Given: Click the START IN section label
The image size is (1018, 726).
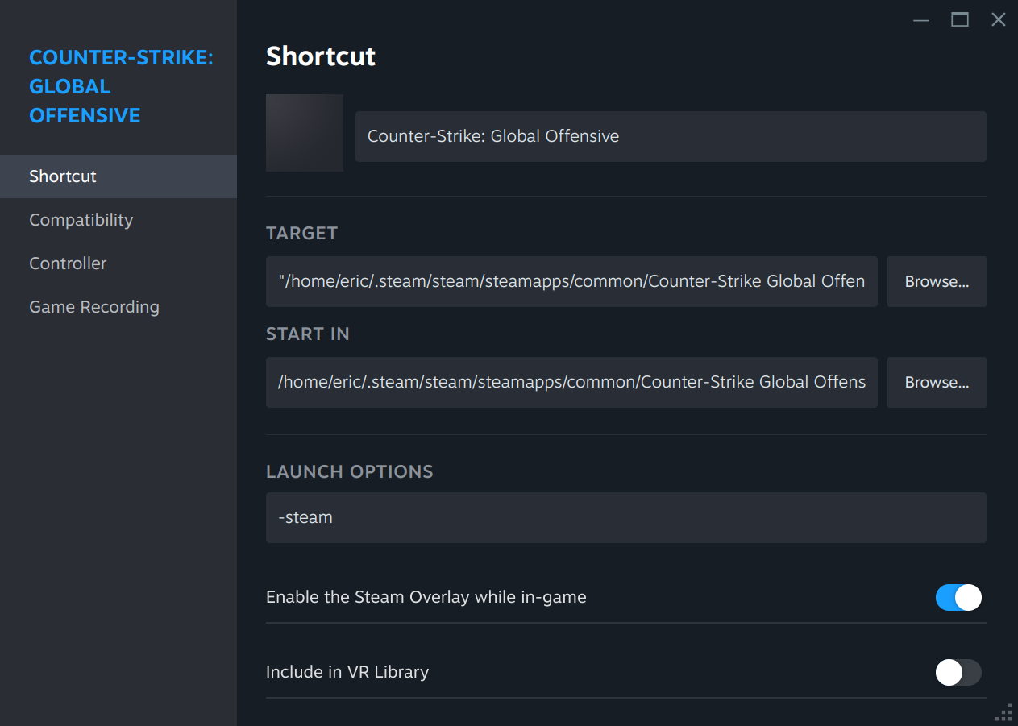Looking at the screenshot, I should click(x=308, y=334).
